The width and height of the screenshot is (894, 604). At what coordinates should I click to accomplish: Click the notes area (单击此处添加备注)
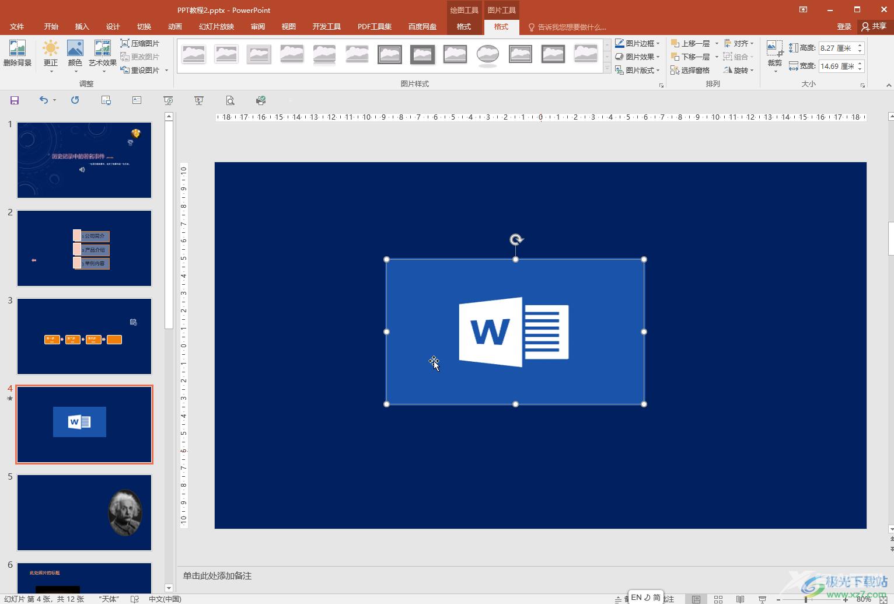217,576
